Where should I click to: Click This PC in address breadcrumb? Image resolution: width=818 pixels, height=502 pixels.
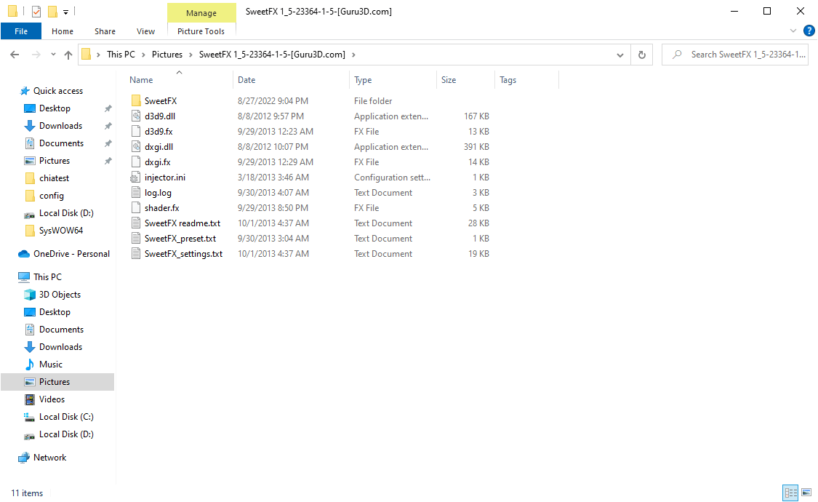point(121,55)
